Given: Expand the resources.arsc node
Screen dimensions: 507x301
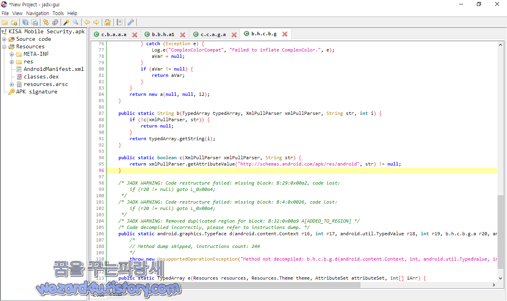Looking at the screenshot, I should tap(12, 84).
